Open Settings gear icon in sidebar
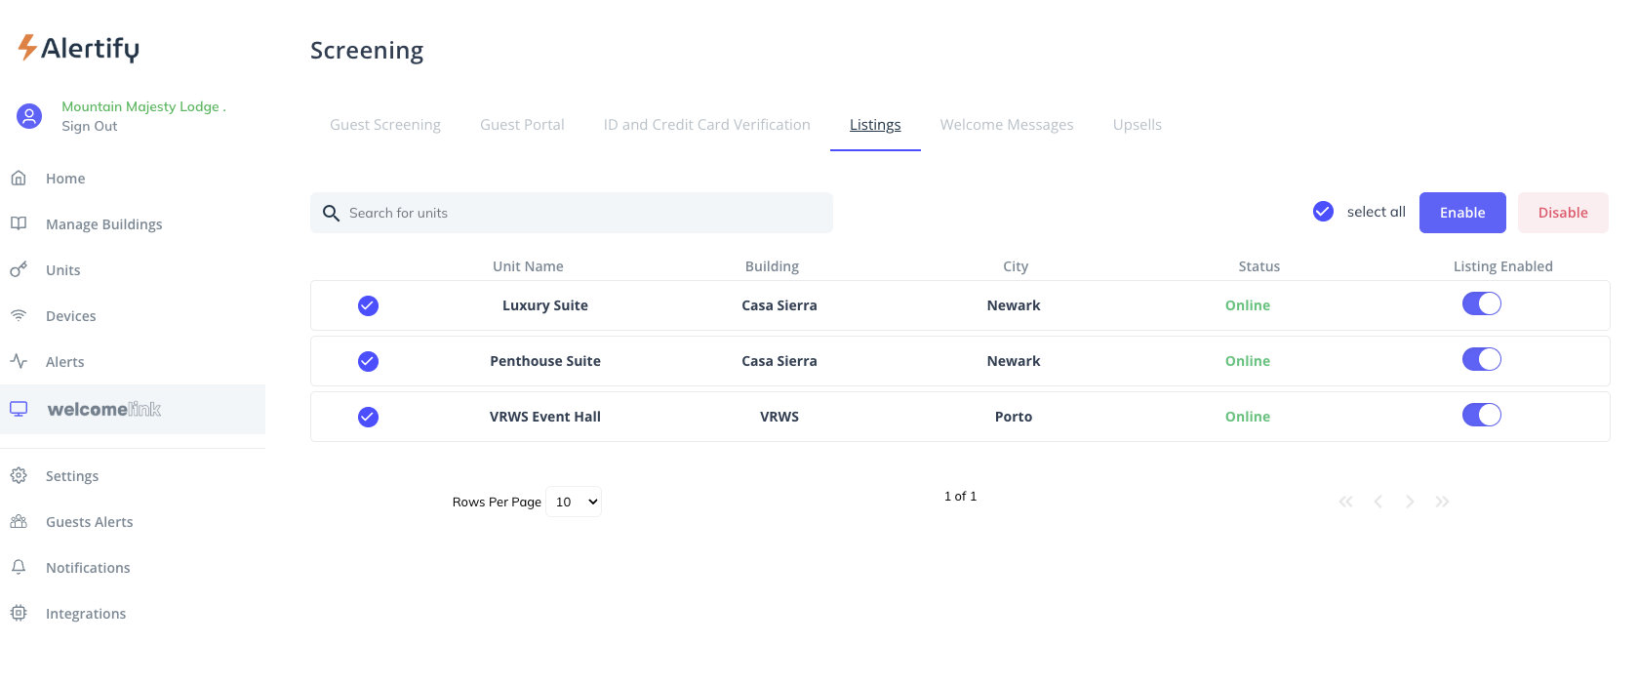This screenshot has height=684, width=1638. click(19, 475)
